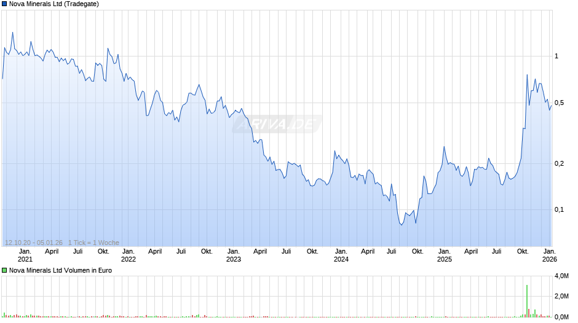Viewport: 578px width, 323px height.
Task: Click the 'Jan. 2026' time axis label
Action: [549, 255]
